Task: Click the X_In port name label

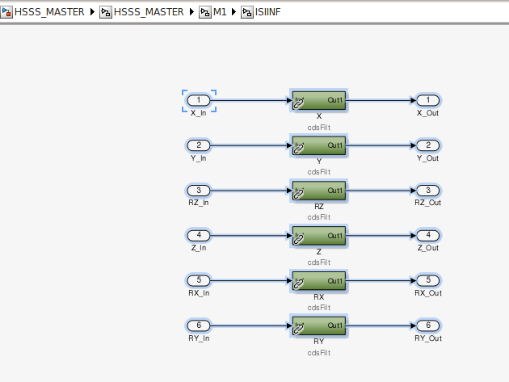Action: click(198, 113)
